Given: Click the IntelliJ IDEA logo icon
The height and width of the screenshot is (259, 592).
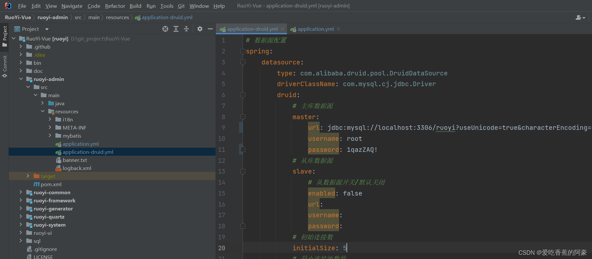Looking at the screenshot, I should coord(8,6).
